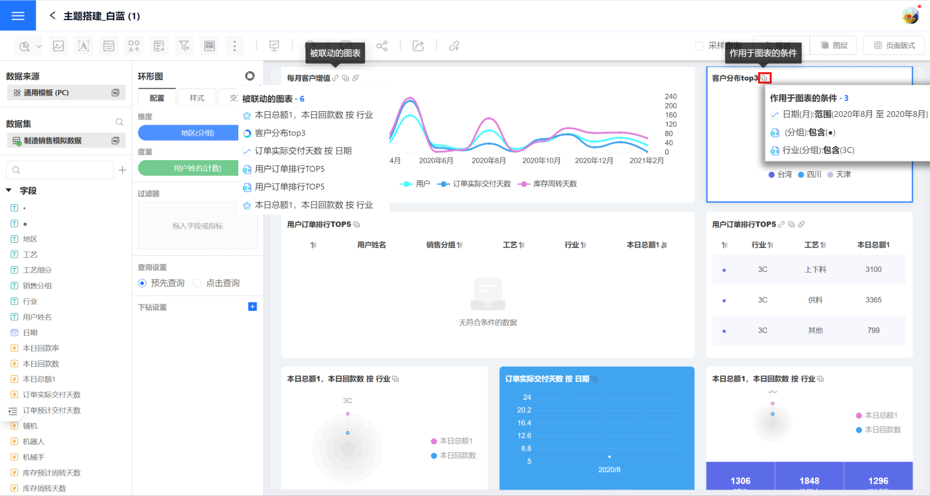Click the add text box toolbar icon
Viewport: 930px width, 496px height.
pos(83,46)
